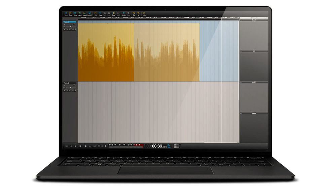Click the Redo toolbar icon
Viewport: 331px width, 194px height.
point(128,14)
